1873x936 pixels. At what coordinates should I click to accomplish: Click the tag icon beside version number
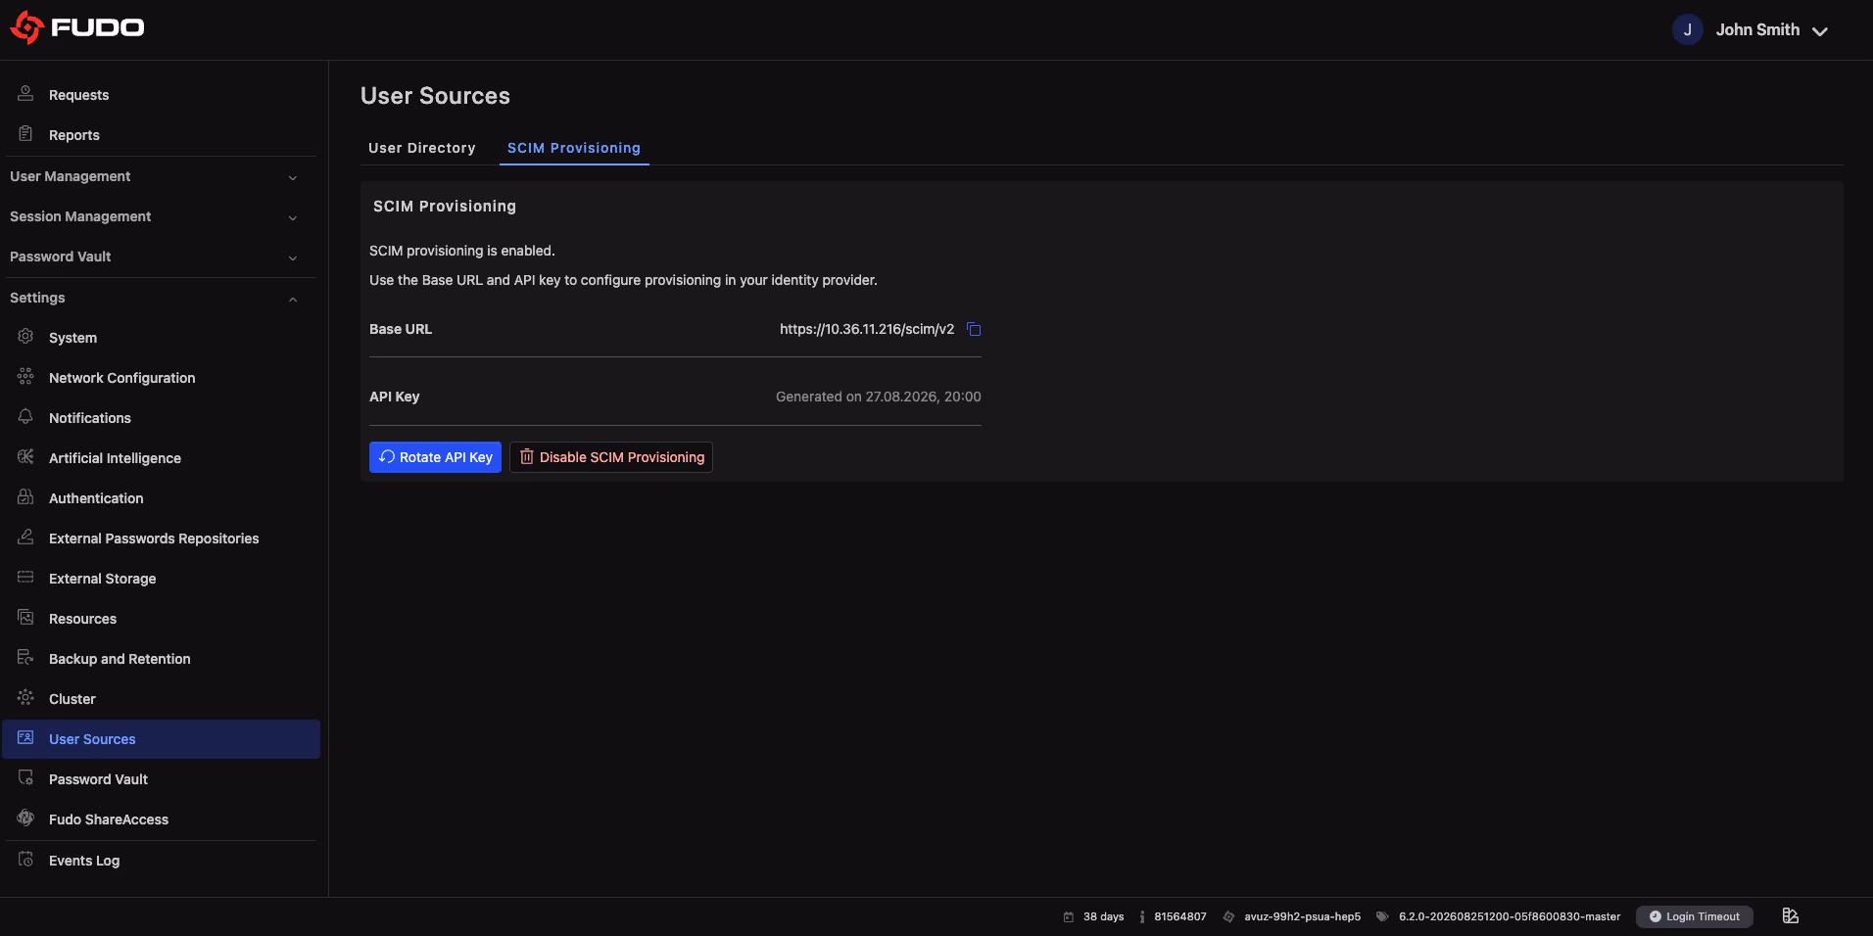pos(1382,916)
